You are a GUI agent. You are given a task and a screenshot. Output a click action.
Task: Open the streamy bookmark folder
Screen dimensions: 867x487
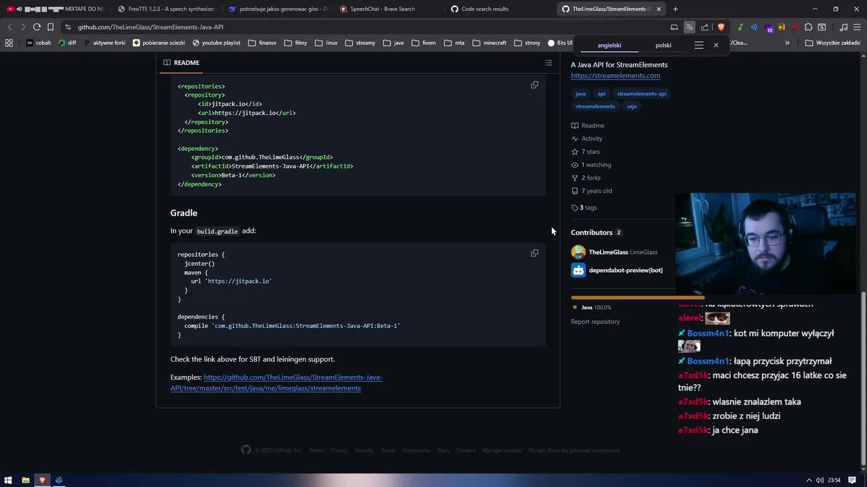coord(360,43)
